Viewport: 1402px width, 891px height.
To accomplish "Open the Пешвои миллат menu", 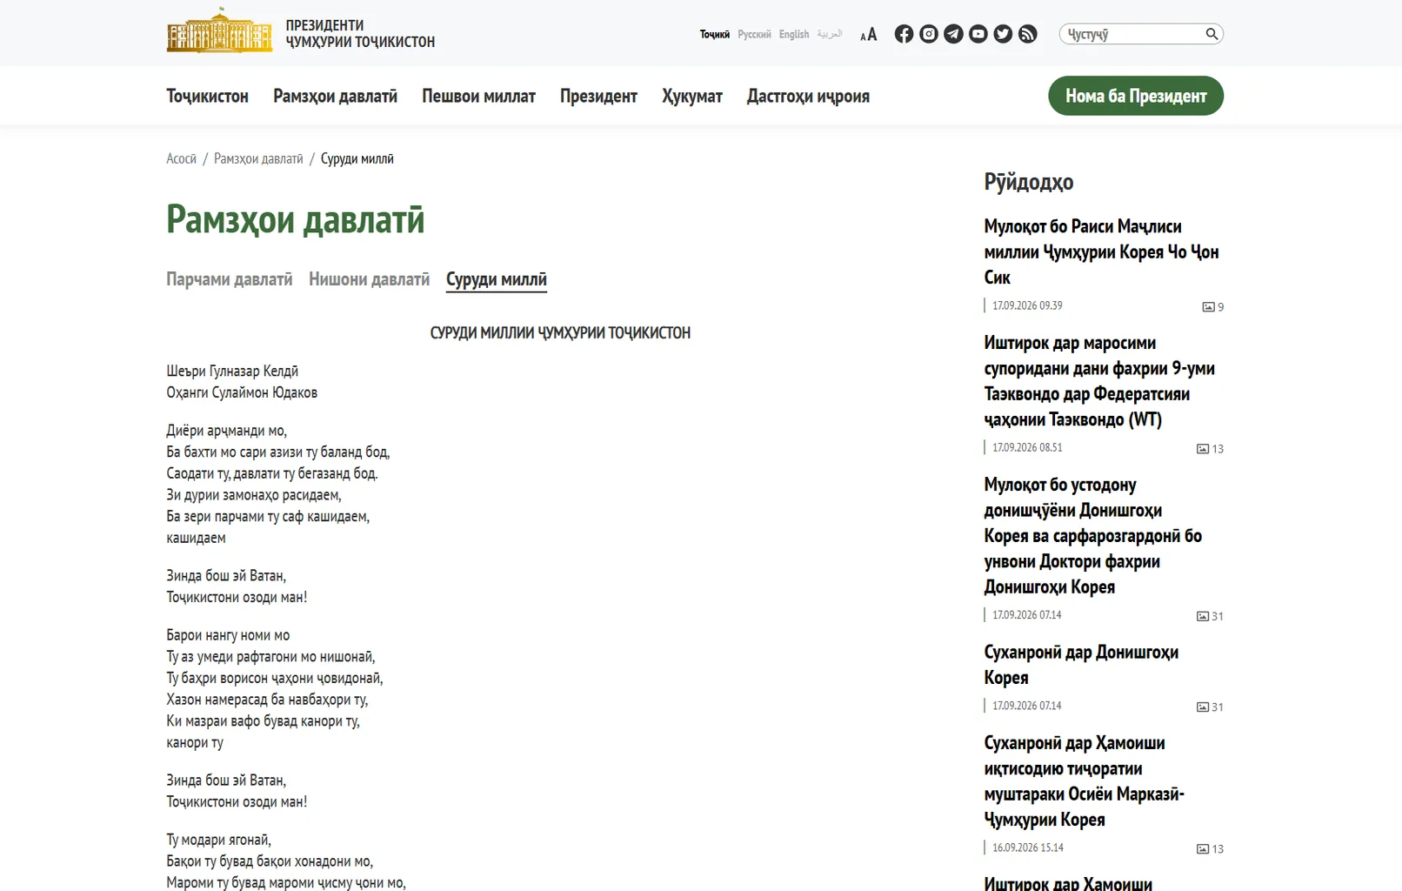I will 478,96.
